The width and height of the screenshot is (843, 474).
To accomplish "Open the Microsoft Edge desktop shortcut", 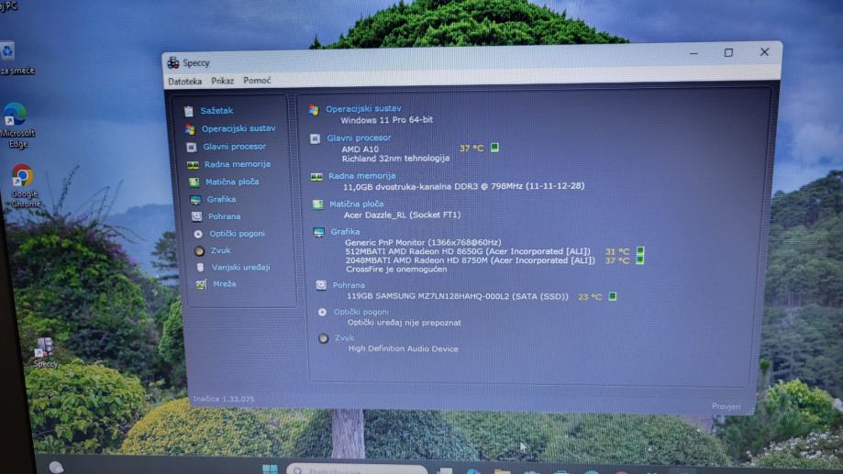I will (x=17, y=126).
